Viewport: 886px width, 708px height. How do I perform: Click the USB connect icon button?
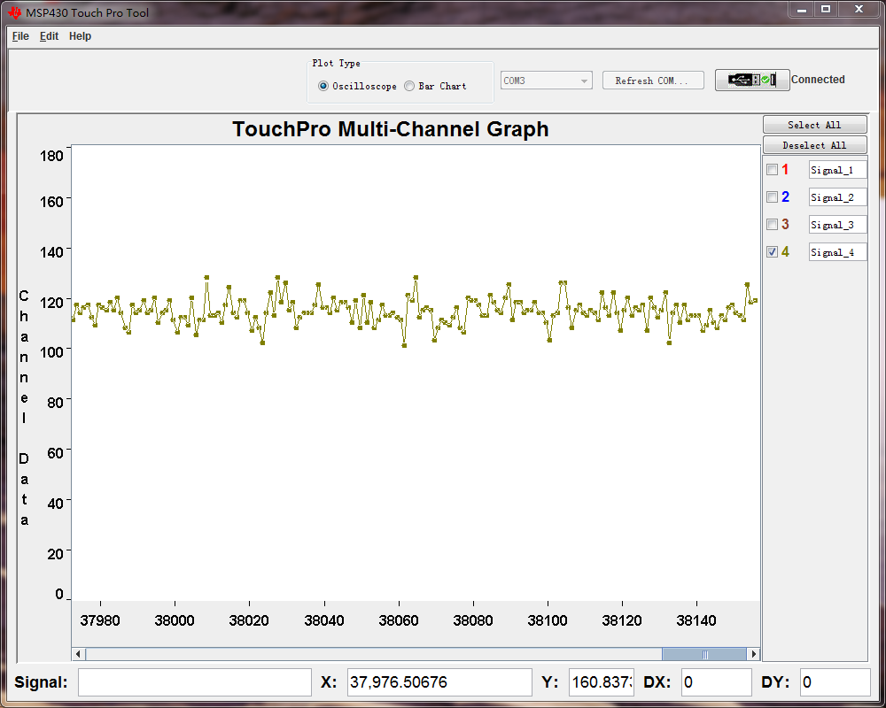752,81
